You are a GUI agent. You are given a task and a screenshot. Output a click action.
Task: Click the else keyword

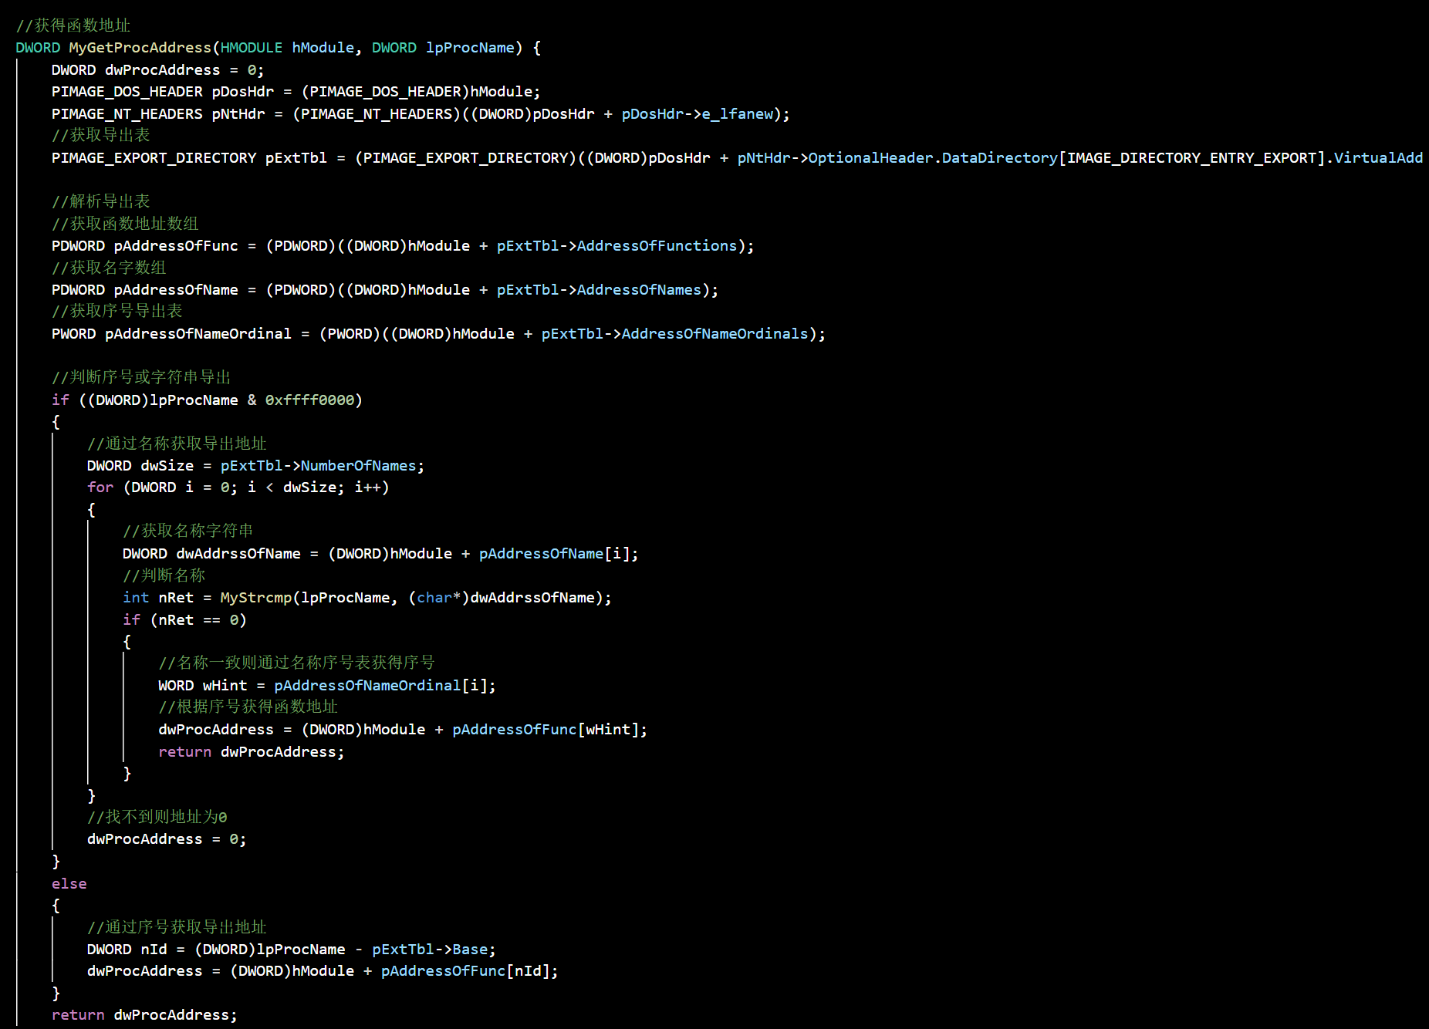click(69, 884)
